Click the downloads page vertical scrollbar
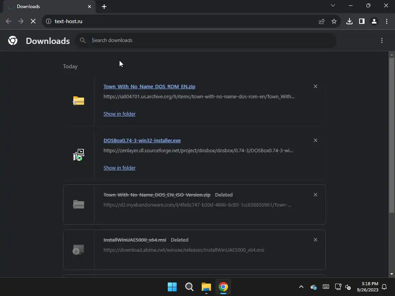 [x=392, y=135]
